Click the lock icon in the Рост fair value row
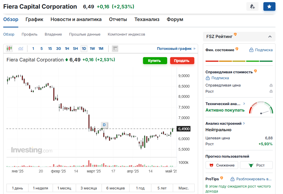 tap(271, 91)
